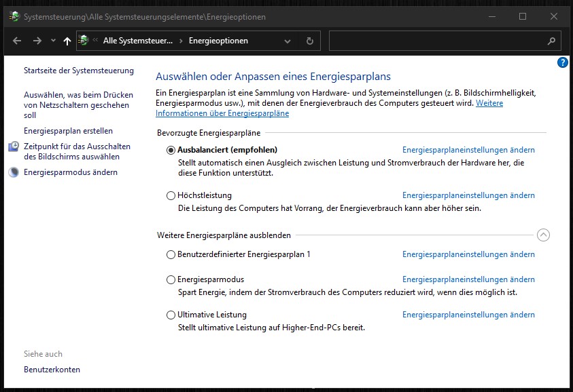
Task: Click 'Weitere Energiesparpläne ausblenden' label text
Action: point(224,235)
